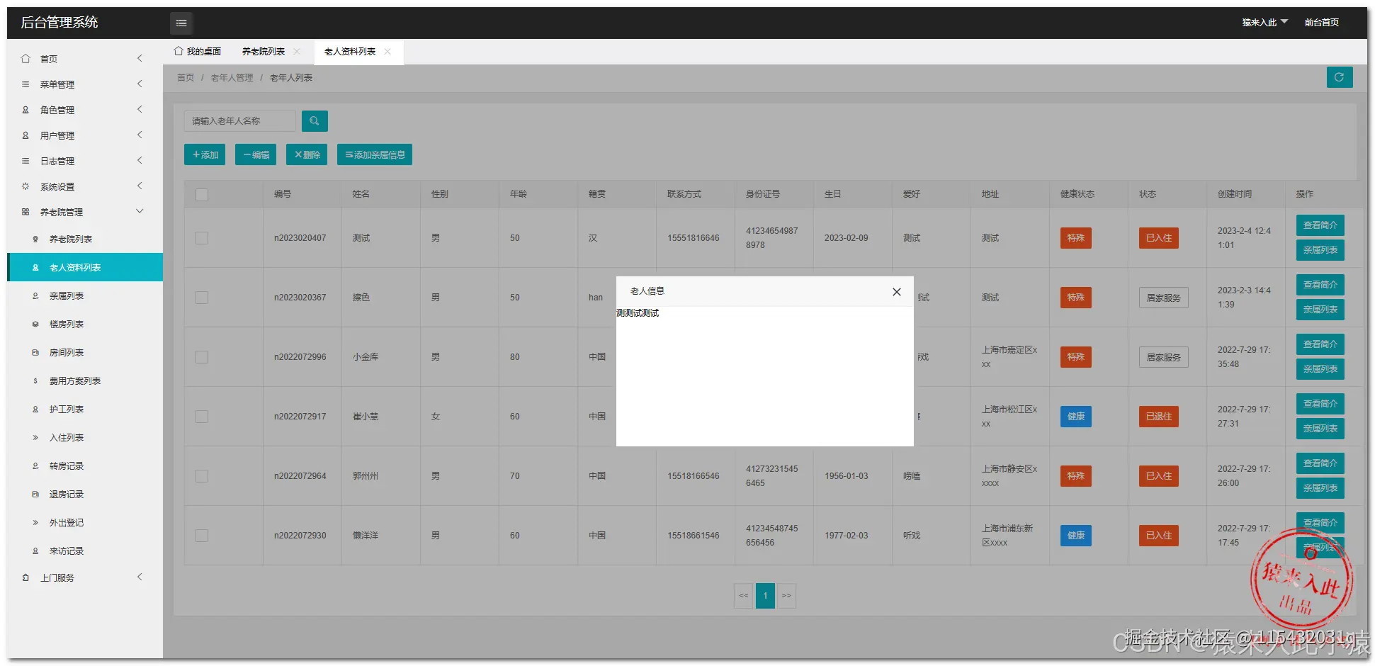Close the 养老院列表 tab with its X
1375x666 pixels.
coord(297,52)
